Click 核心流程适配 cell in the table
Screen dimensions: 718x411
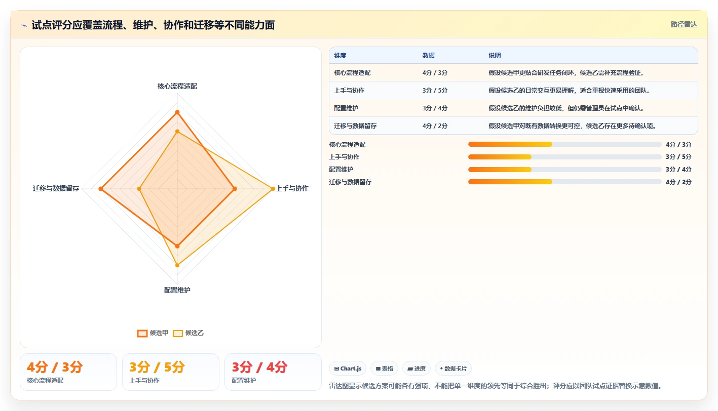point(352,73)
